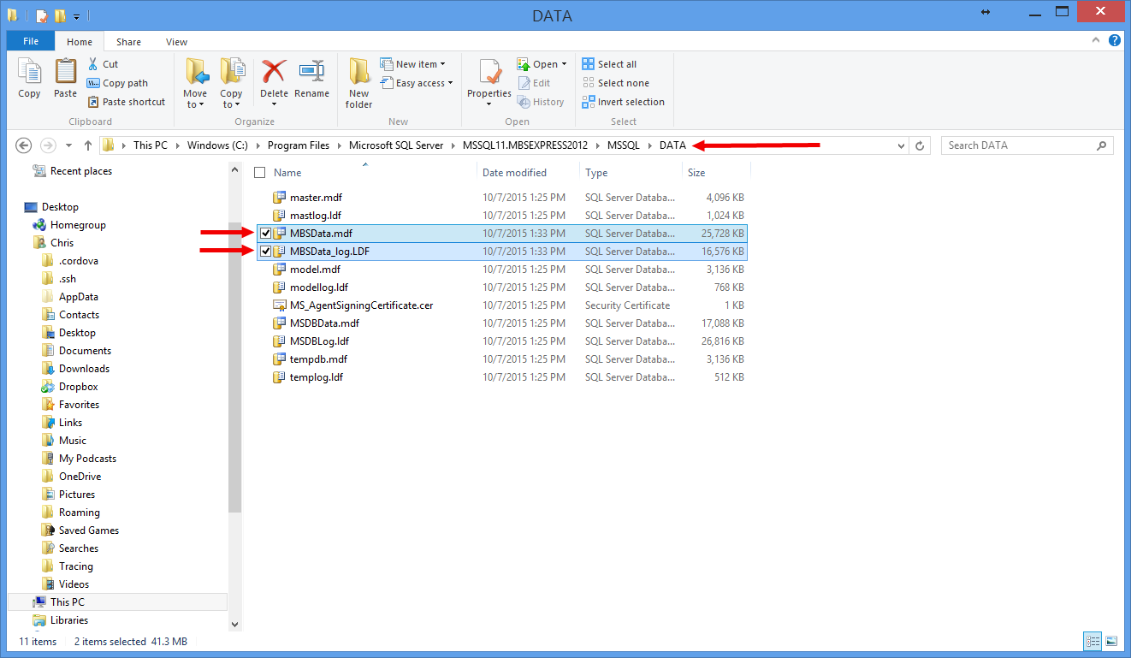This screenshot has height=658, width=1131.
Task: Refresh the DATA folder view
Action: 920,145
